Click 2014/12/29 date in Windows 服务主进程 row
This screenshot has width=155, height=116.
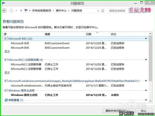(x=96, y=95)
